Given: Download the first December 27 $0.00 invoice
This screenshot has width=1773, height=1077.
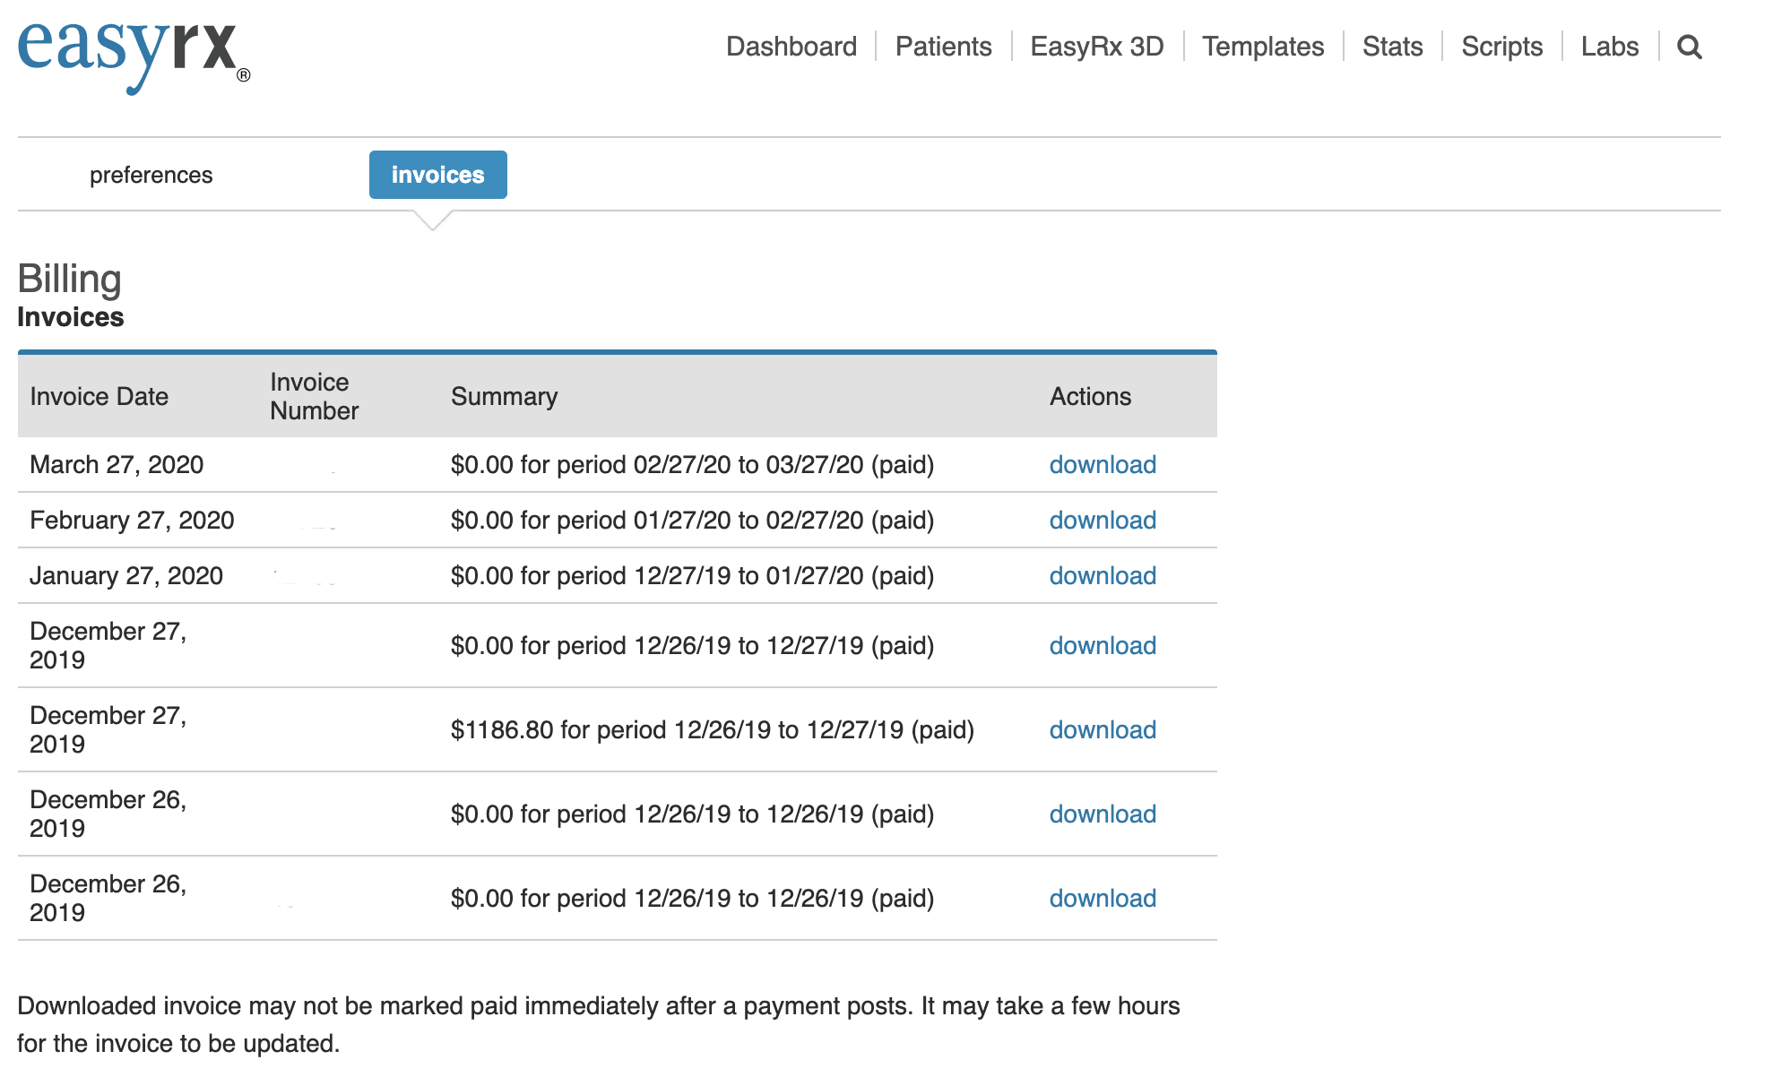Looking at the screenshot, I should 1102,646.
